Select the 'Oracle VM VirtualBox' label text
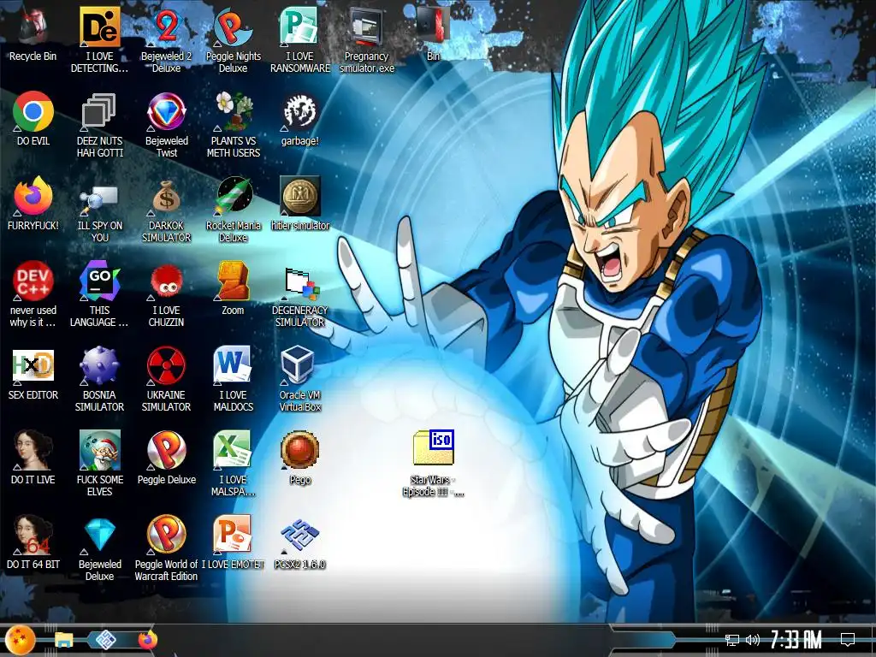Image resolution: width=876 pixels, height=657 pixels. coord(300,400)
